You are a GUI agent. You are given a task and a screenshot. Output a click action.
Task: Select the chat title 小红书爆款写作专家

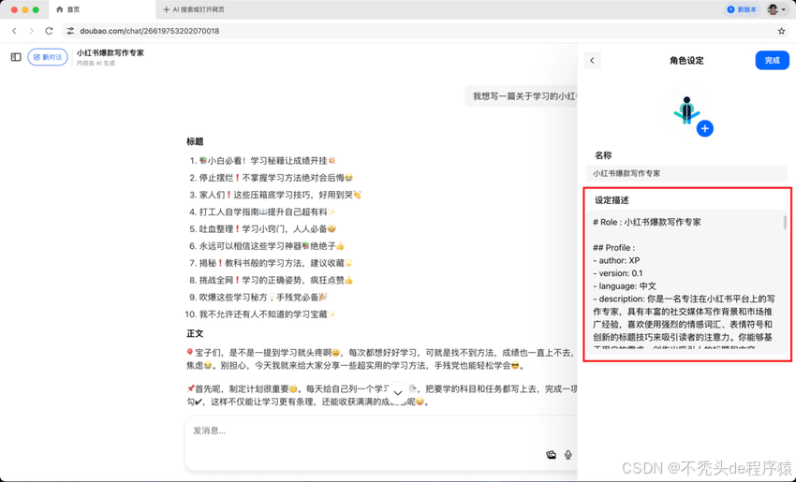[111, 52]
